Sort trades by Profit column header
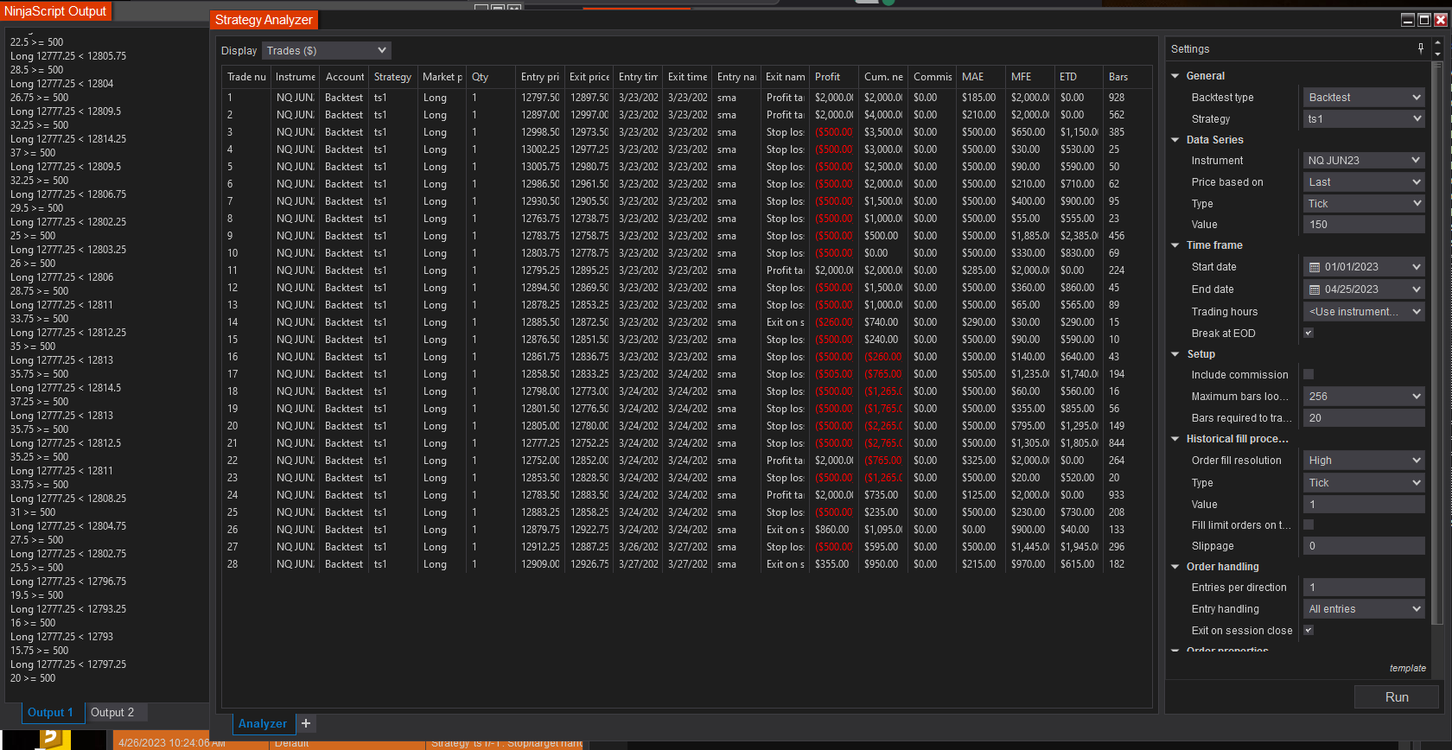Screen dimensions: 1452x750 [x=834, y=77]
